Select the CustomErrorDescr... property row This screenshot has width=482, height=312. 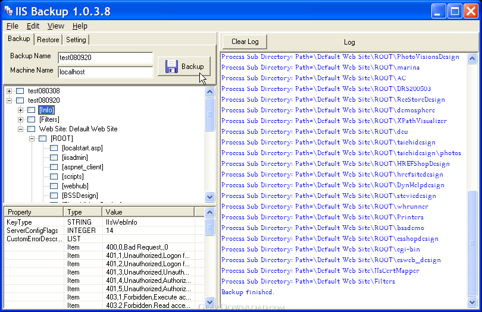(104, 239)
